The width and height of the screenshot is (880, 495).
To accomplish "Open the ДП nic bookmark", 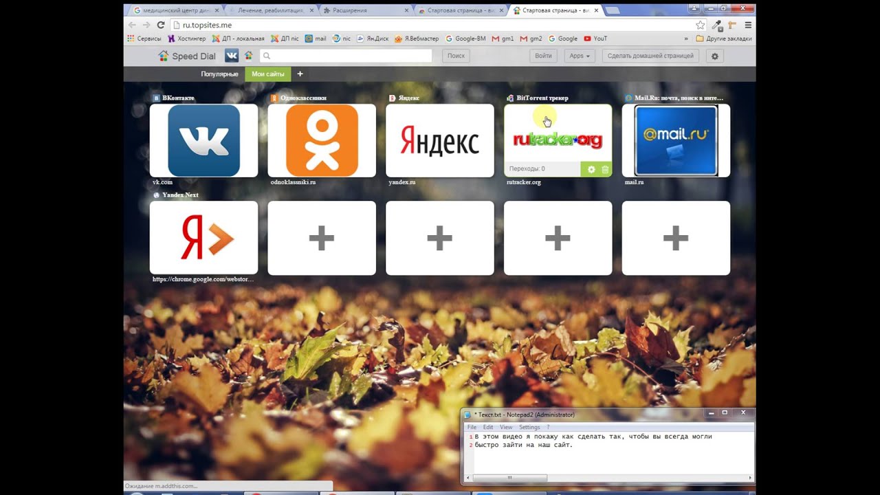I will tap(285, 38).
